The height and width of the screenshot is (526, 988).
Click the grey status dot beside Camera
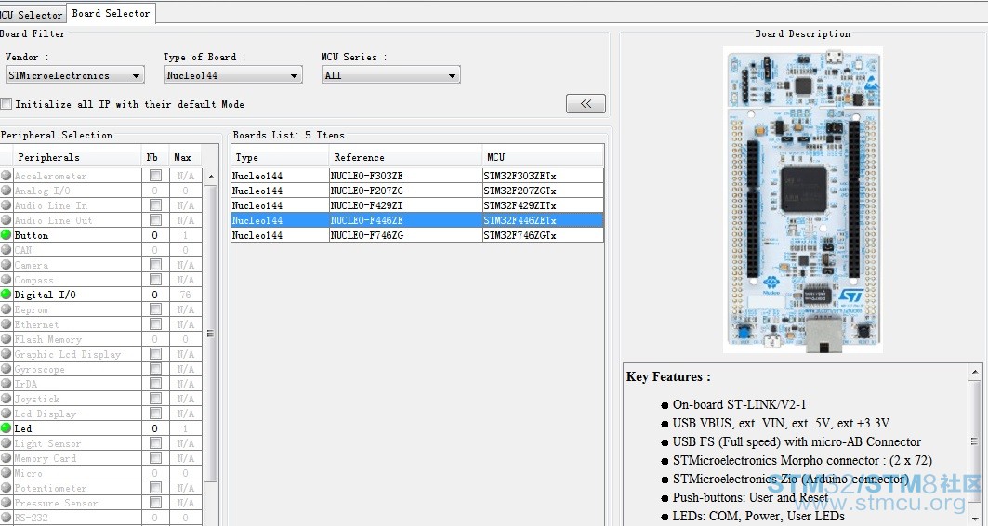click(7, 265)
